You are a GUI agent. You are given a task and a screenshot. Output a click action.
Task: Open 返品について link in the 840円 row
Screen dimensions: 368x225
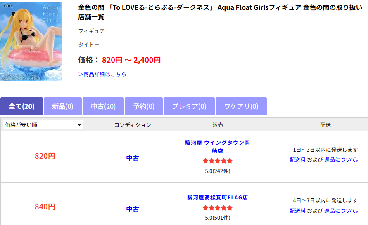click(342, 211)
